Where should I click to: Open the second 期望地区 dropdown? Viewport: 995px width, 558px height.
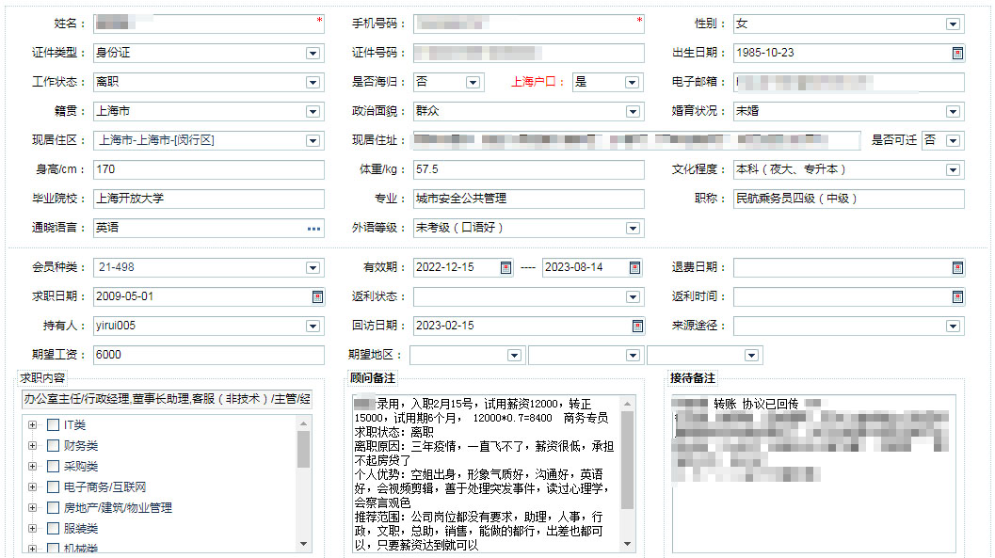pos(633,355)
